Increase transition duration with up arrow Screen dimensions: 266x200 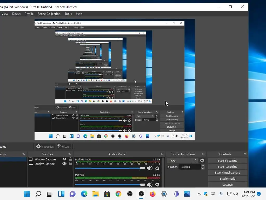point(203,166)
